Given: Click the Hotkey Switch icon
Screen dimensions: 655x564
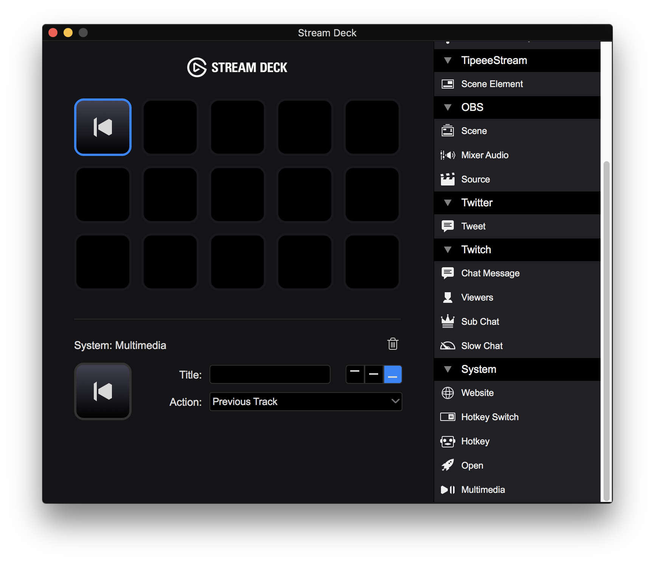Looking at the screenshot, I should pyautogui.click(x=448, y=417).
